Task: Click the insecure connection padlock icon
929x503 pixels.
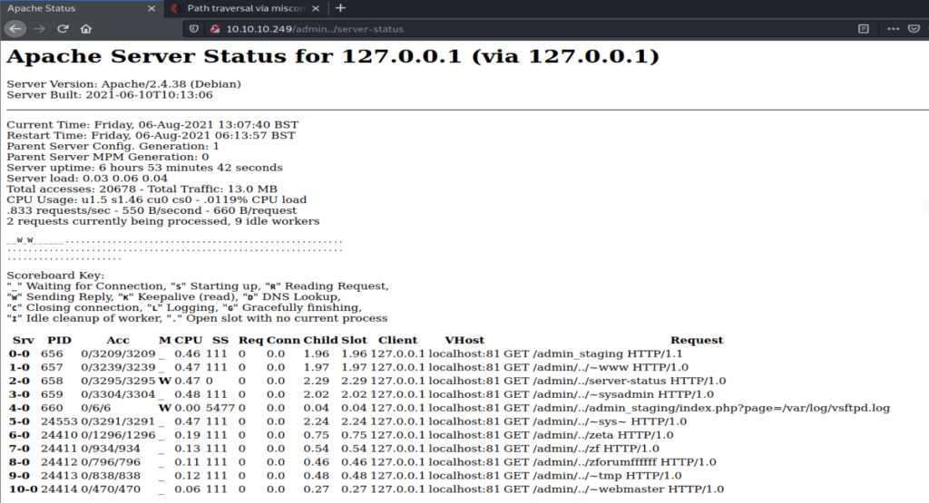Action: (x=215, y=28)
